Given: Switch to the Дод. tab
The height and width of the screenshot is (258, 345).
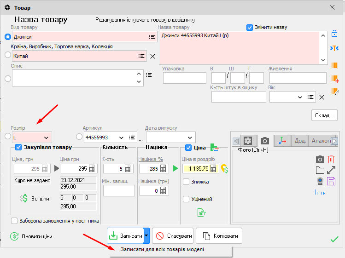Looking at the screenshot, I should 300,141.
